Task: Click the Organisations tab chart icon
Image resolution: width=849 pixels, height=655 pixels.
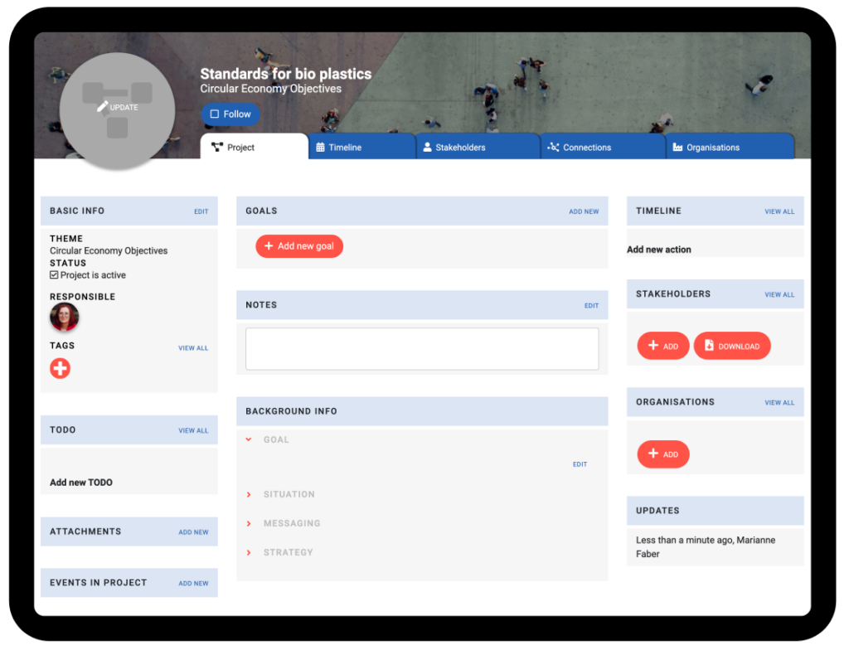Action: [677, 148]
